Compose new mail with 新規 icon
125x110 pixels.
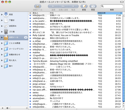[84, 6]
